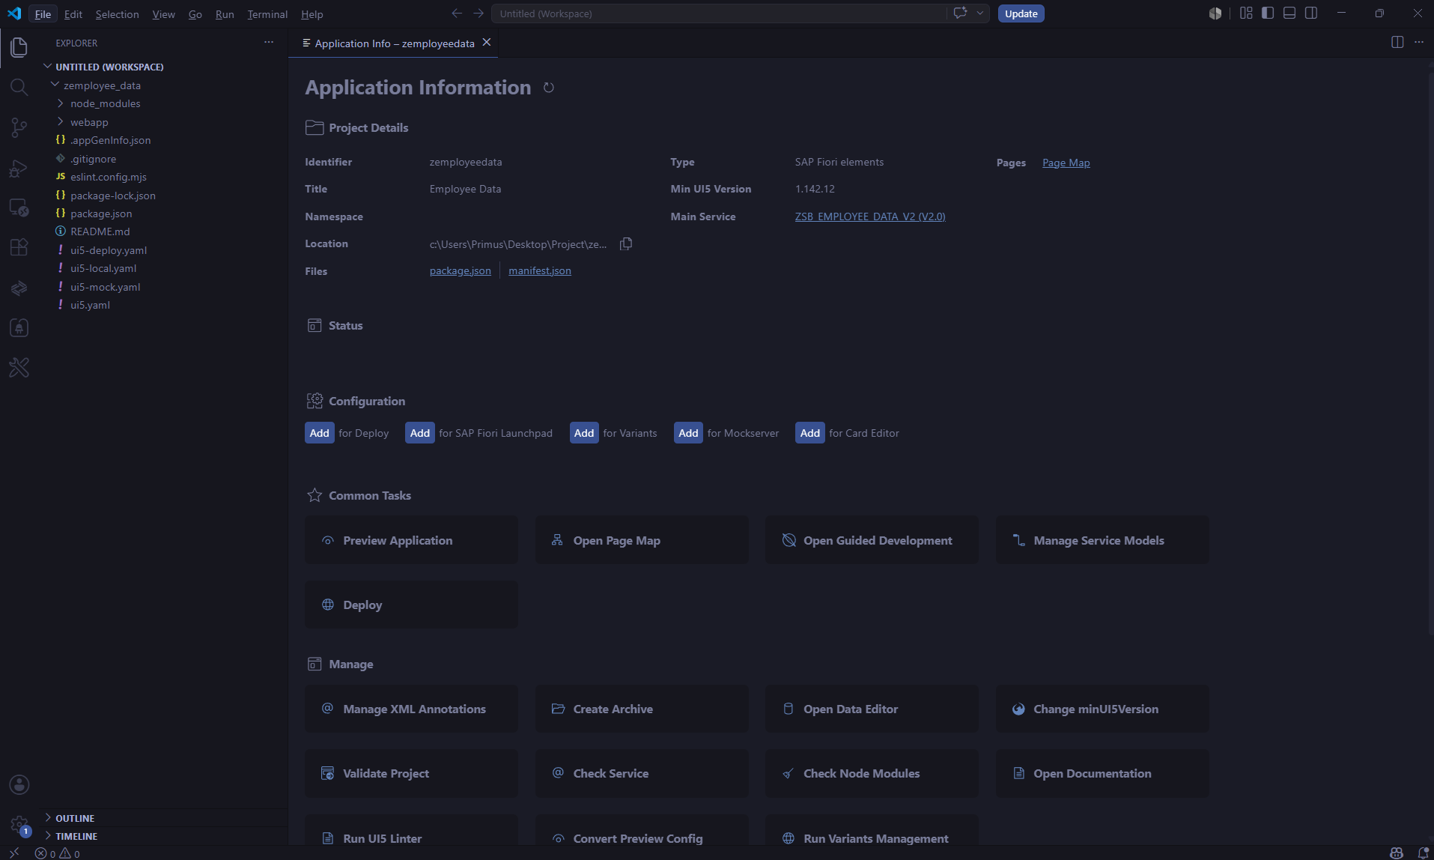Open the Extensions view
Screen dimensions: 1434x860
(19, 247)
